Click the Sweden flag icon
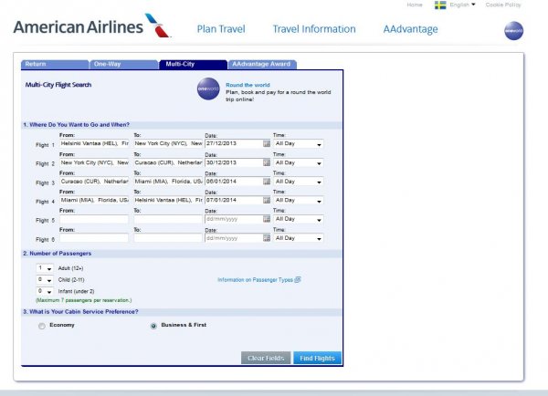548x396 pixels. [439, 5]
